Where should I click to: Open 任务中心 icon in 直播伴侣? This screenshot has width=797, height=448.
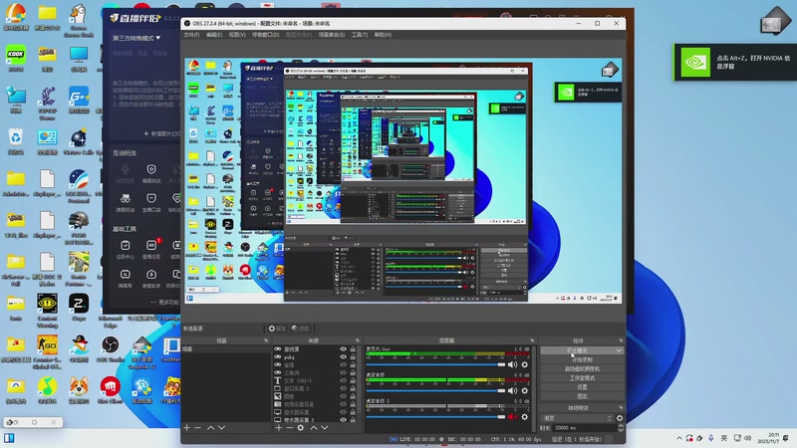click(126, 250)
